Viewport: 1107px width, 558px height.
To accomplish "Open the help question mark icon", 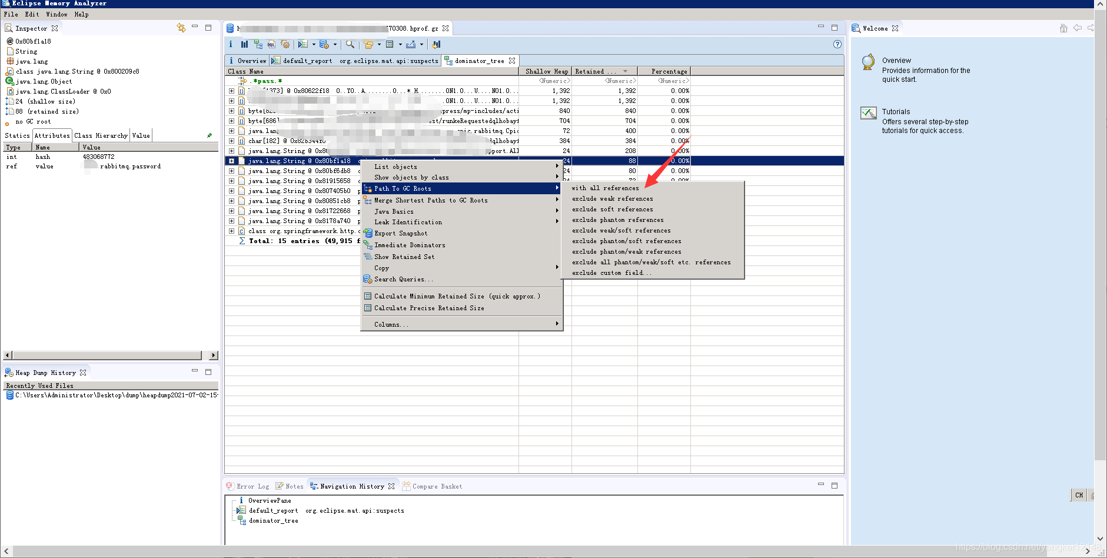I will [x=837, y=44].
